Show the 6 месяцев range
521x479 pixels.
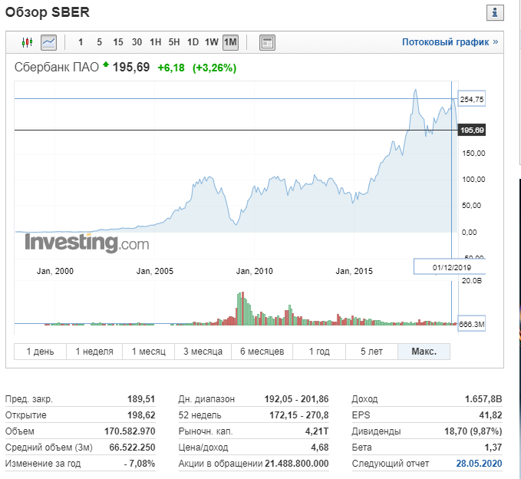click(262, 352)
